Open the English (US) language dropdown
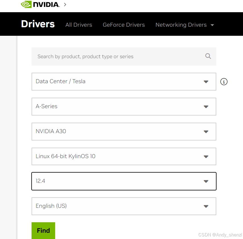 tap(124, 206)
